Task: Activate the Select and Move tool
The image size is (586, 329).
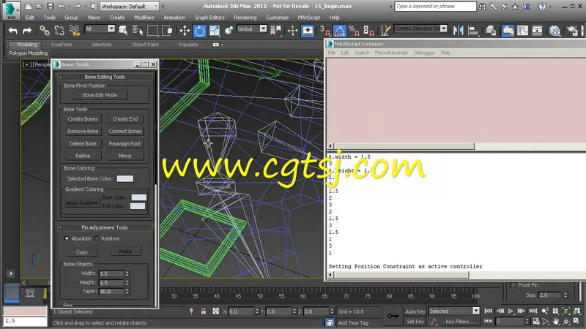Action: (185, 31)
